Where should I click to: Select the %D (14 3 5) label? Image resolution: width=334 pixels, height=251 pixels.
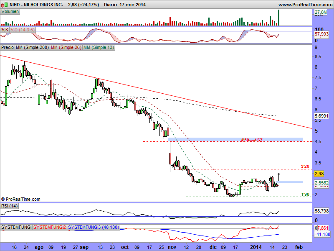click(23, 30)
